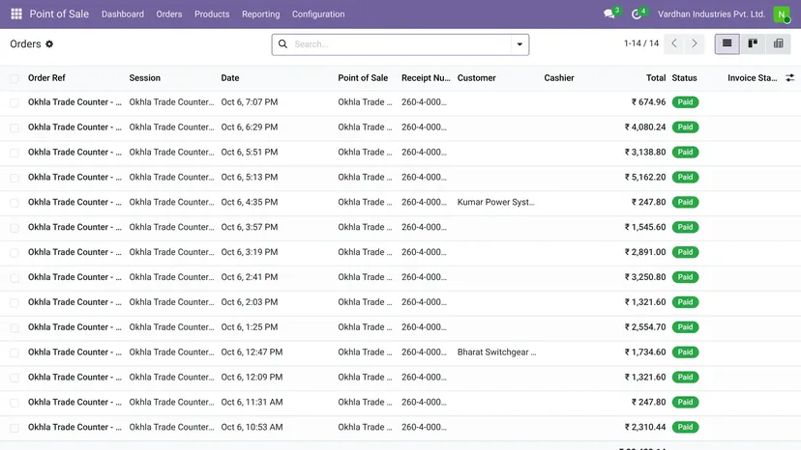Click the ₹ 3,138.80 total cell
801x450 pixels.
(x=644, y=152)
